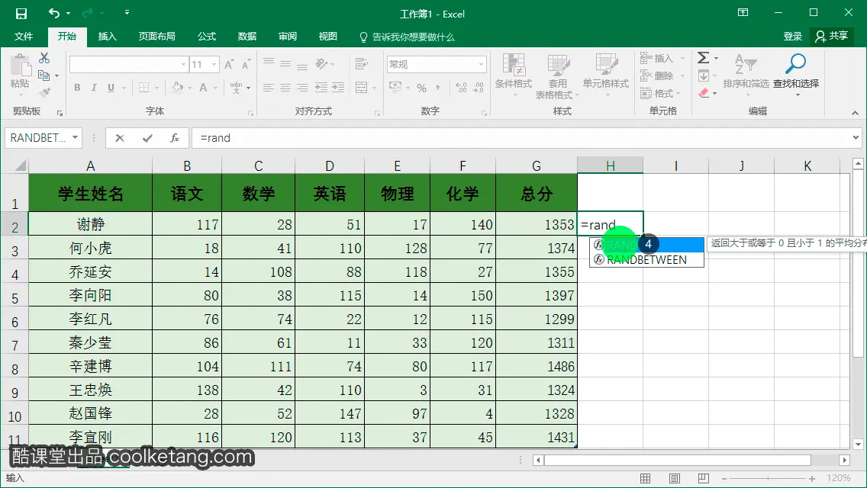Click the fill color bucket icon
Viewport: 867px width, 488px height.
click(178, 88)
